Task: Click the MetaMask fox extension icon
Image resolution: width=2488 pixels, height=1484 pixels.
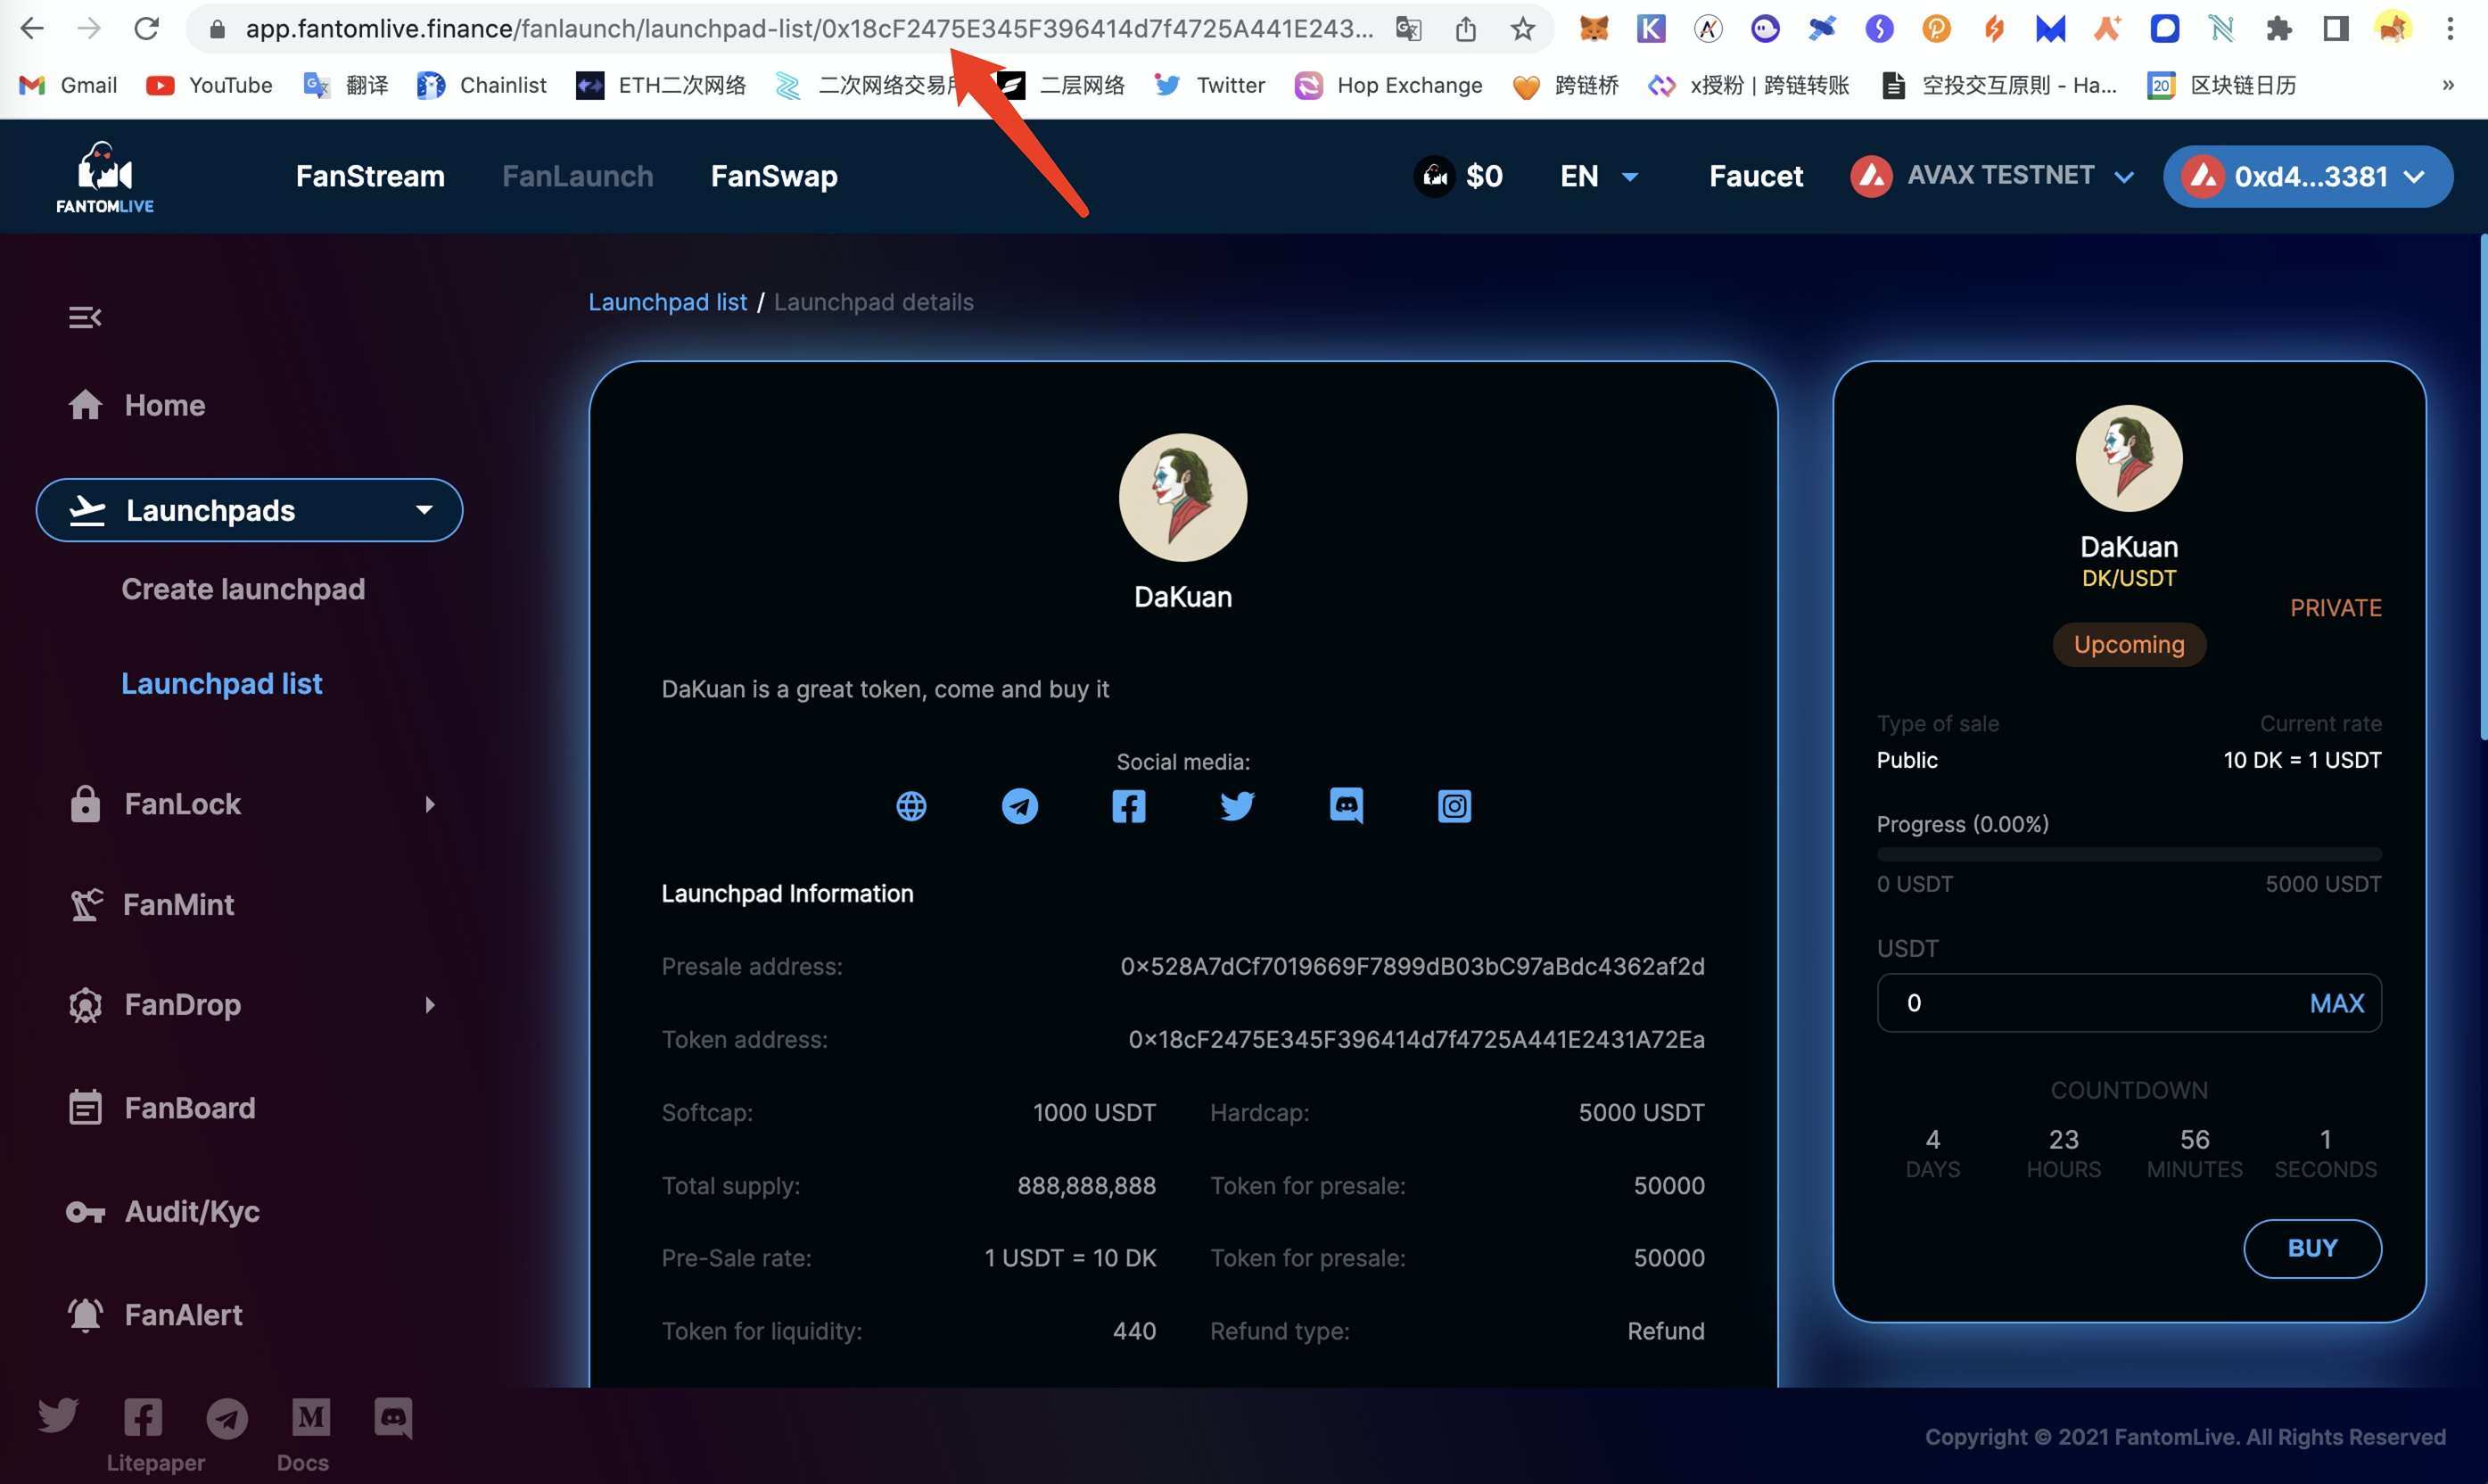Action: 1594,29
